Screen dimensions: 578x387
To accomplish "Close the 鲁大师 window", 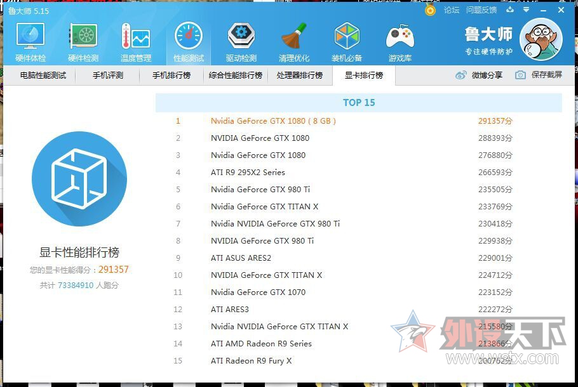I will [x=561, y=10].
